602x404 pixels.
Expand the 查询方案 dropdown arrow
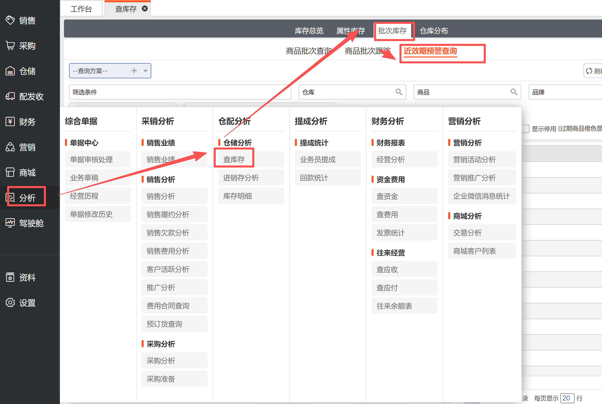[x=145, y=71]
